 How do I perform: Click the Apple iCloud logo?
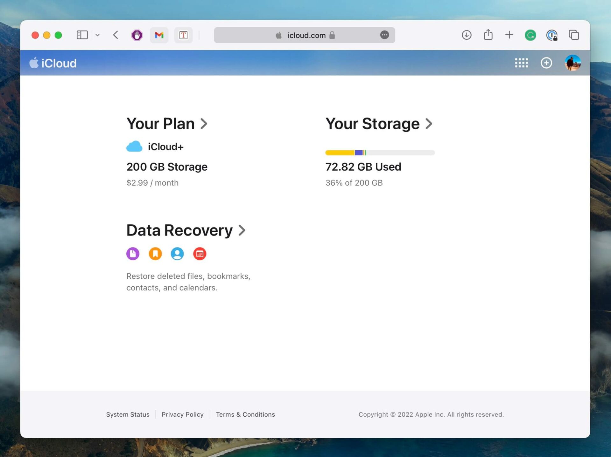[x=53, y=63]
